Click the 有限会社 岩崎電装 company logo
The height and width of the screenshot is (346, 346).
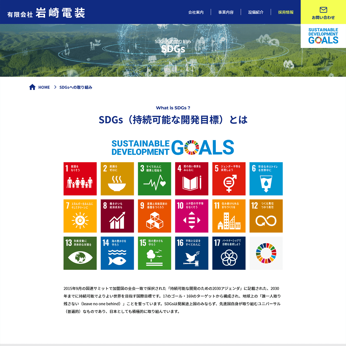coord(46,13)
